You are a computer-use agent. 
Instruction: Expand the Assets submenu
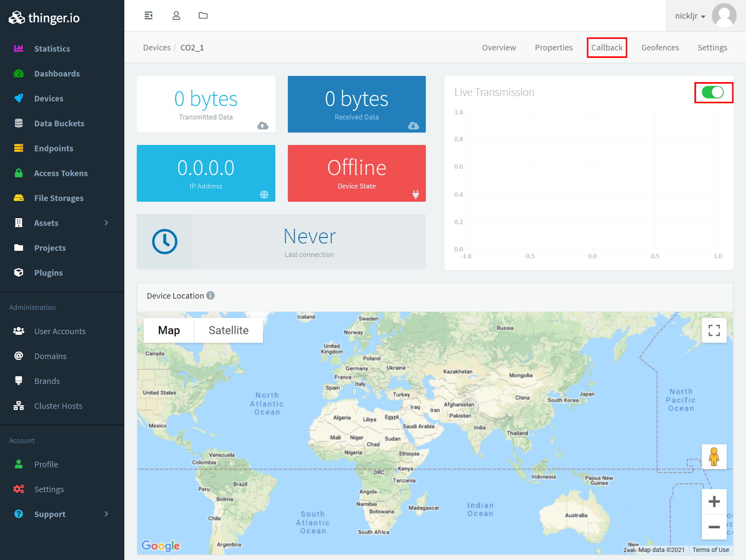(x=46, y=223)
